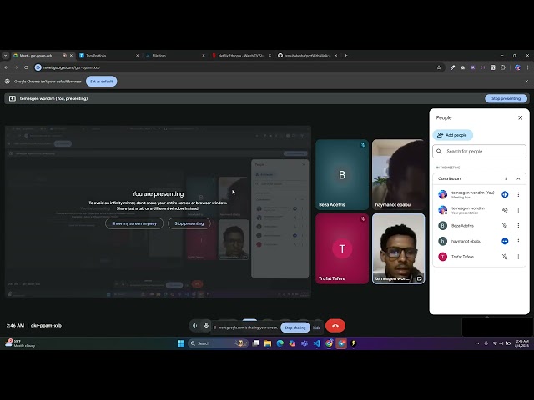Click the taskbar clock and date
The image size is (534, 400).
[521, 343]
